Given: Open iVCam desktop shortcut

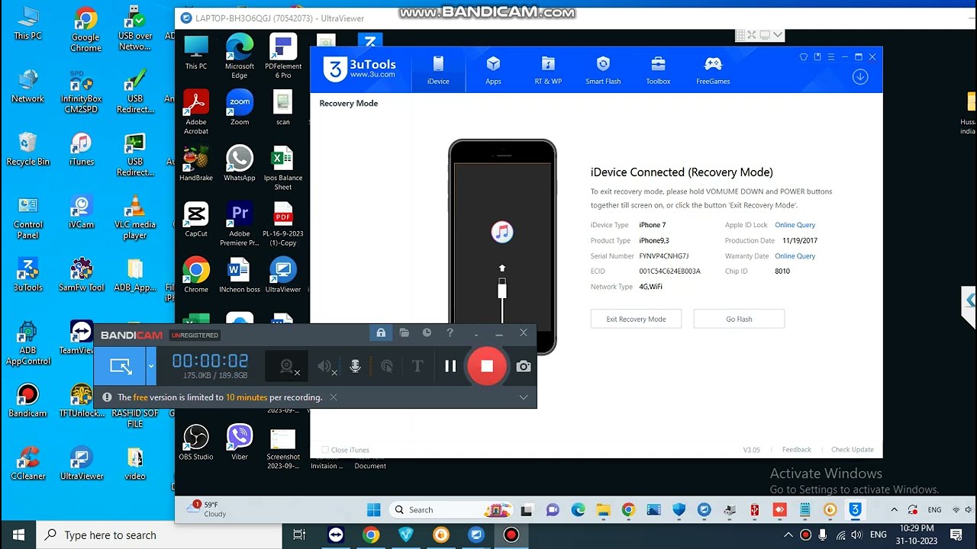Looking at the screenshot, I should tap(82, 213).
